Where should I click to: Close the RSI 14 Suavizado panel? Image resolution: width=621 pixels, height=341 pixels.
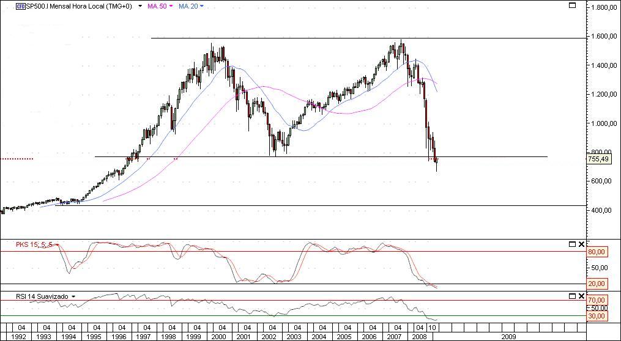[x=581, y=296]
